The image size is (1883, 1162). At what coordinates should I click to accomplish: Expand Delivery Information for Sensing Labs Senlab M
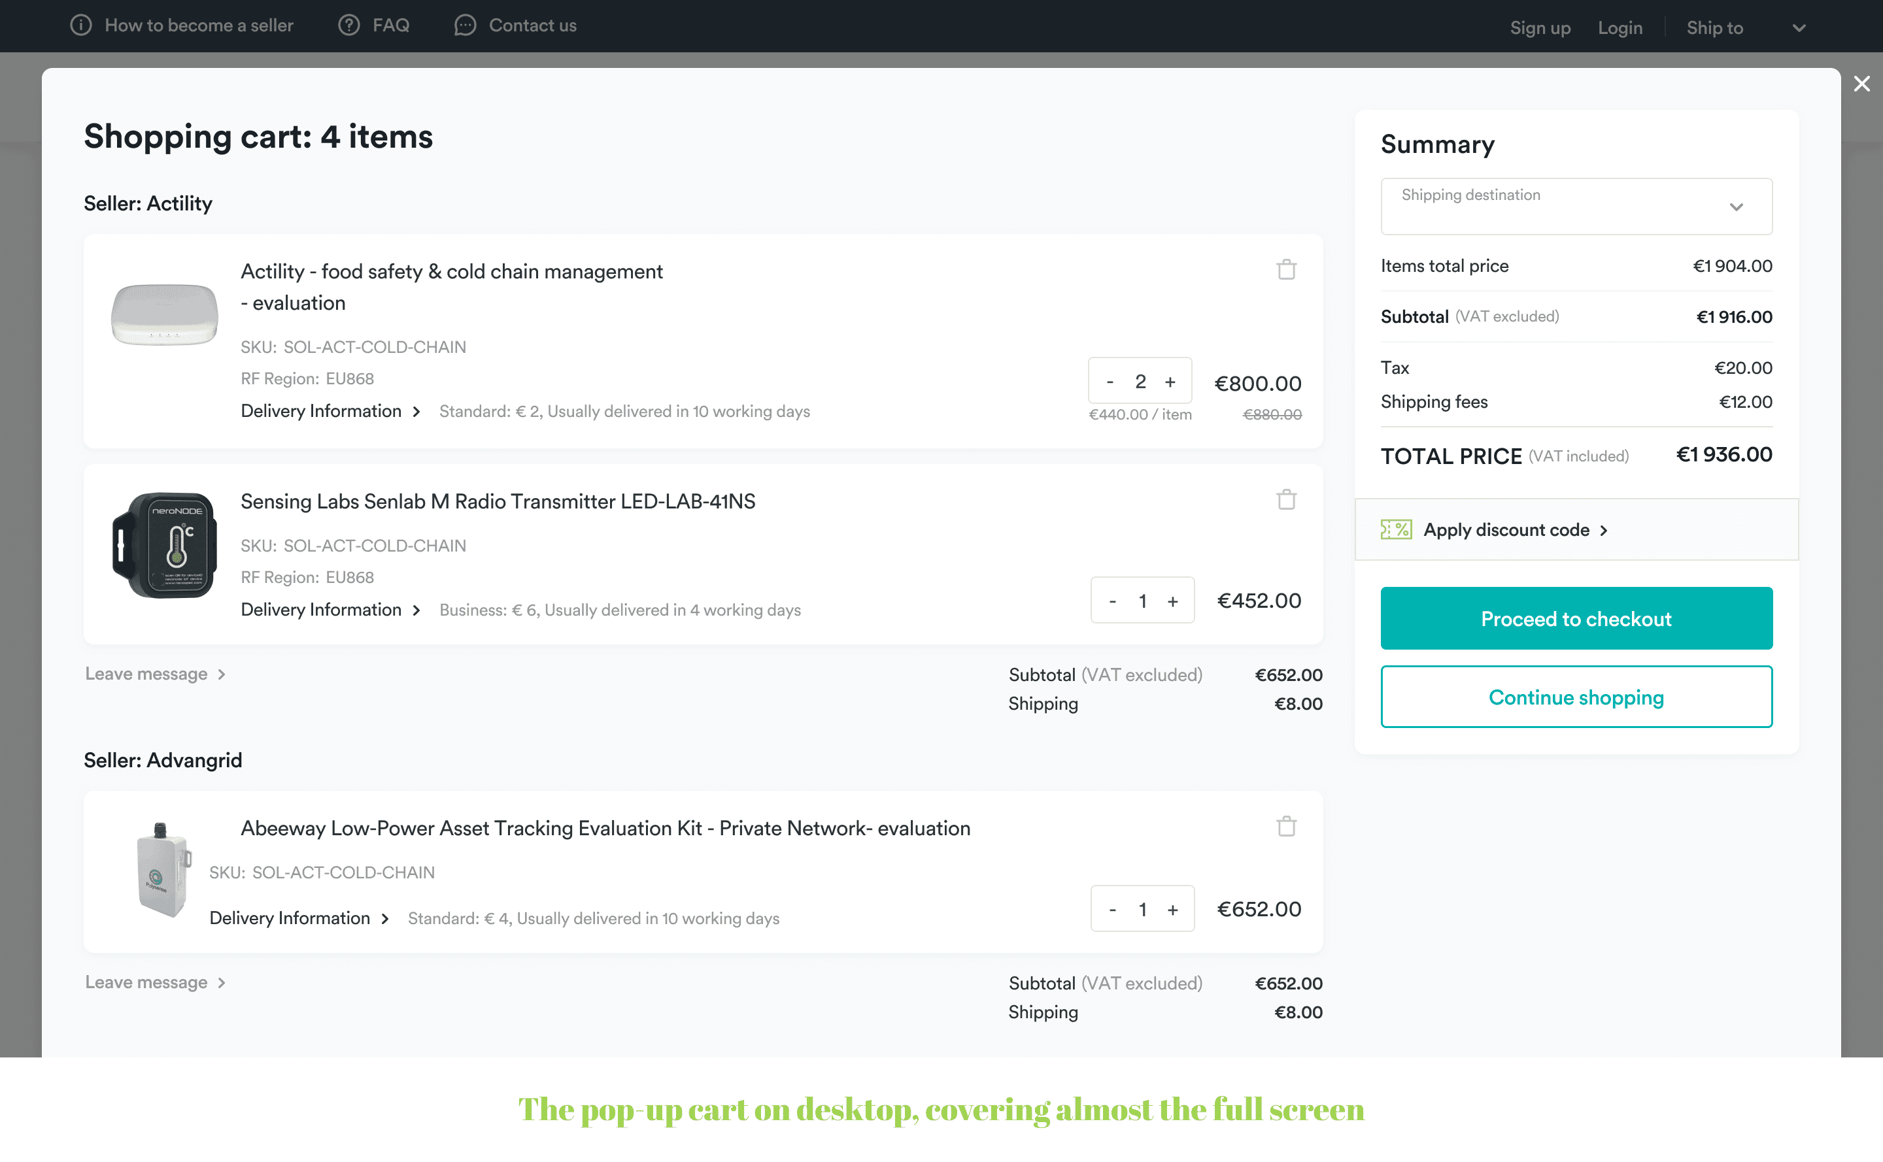(x=331, y=610)
